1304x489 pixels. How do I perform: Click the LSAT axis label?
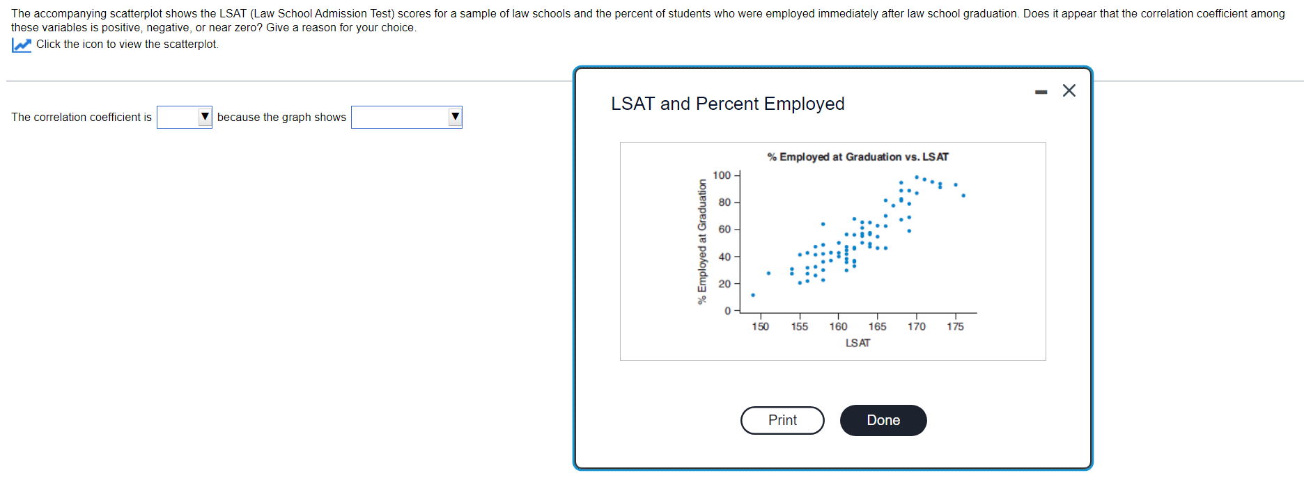point(857,342)
